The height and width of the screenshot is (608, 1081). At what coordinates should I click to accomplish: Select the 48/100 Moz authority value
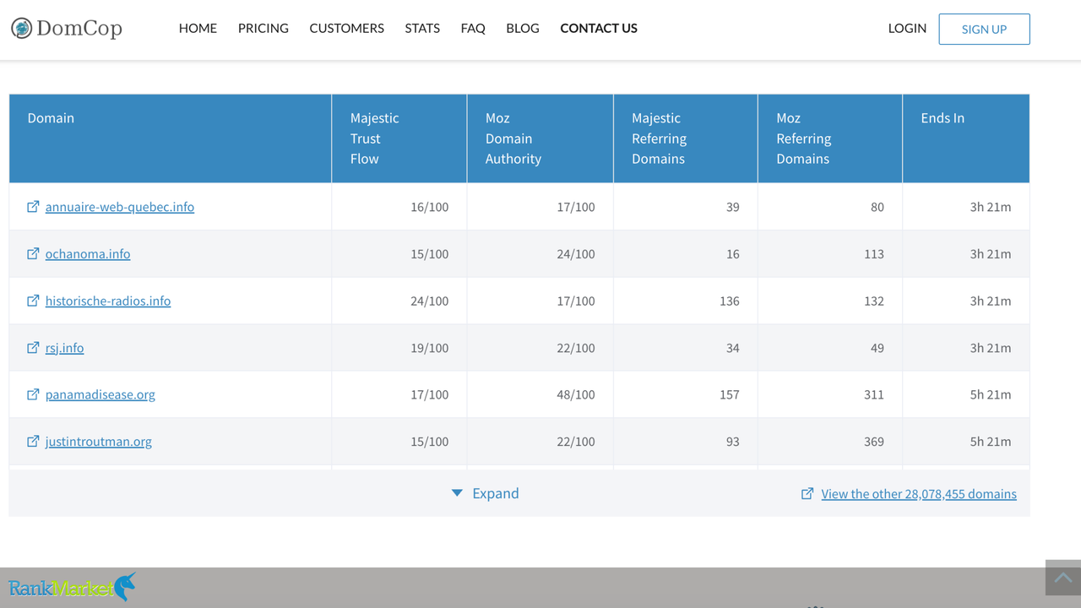point(576,394)
